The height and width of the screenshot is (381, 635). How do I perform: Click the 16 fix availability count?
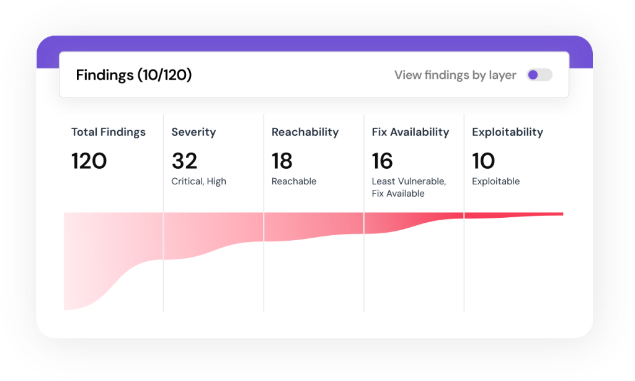[382, 161]
